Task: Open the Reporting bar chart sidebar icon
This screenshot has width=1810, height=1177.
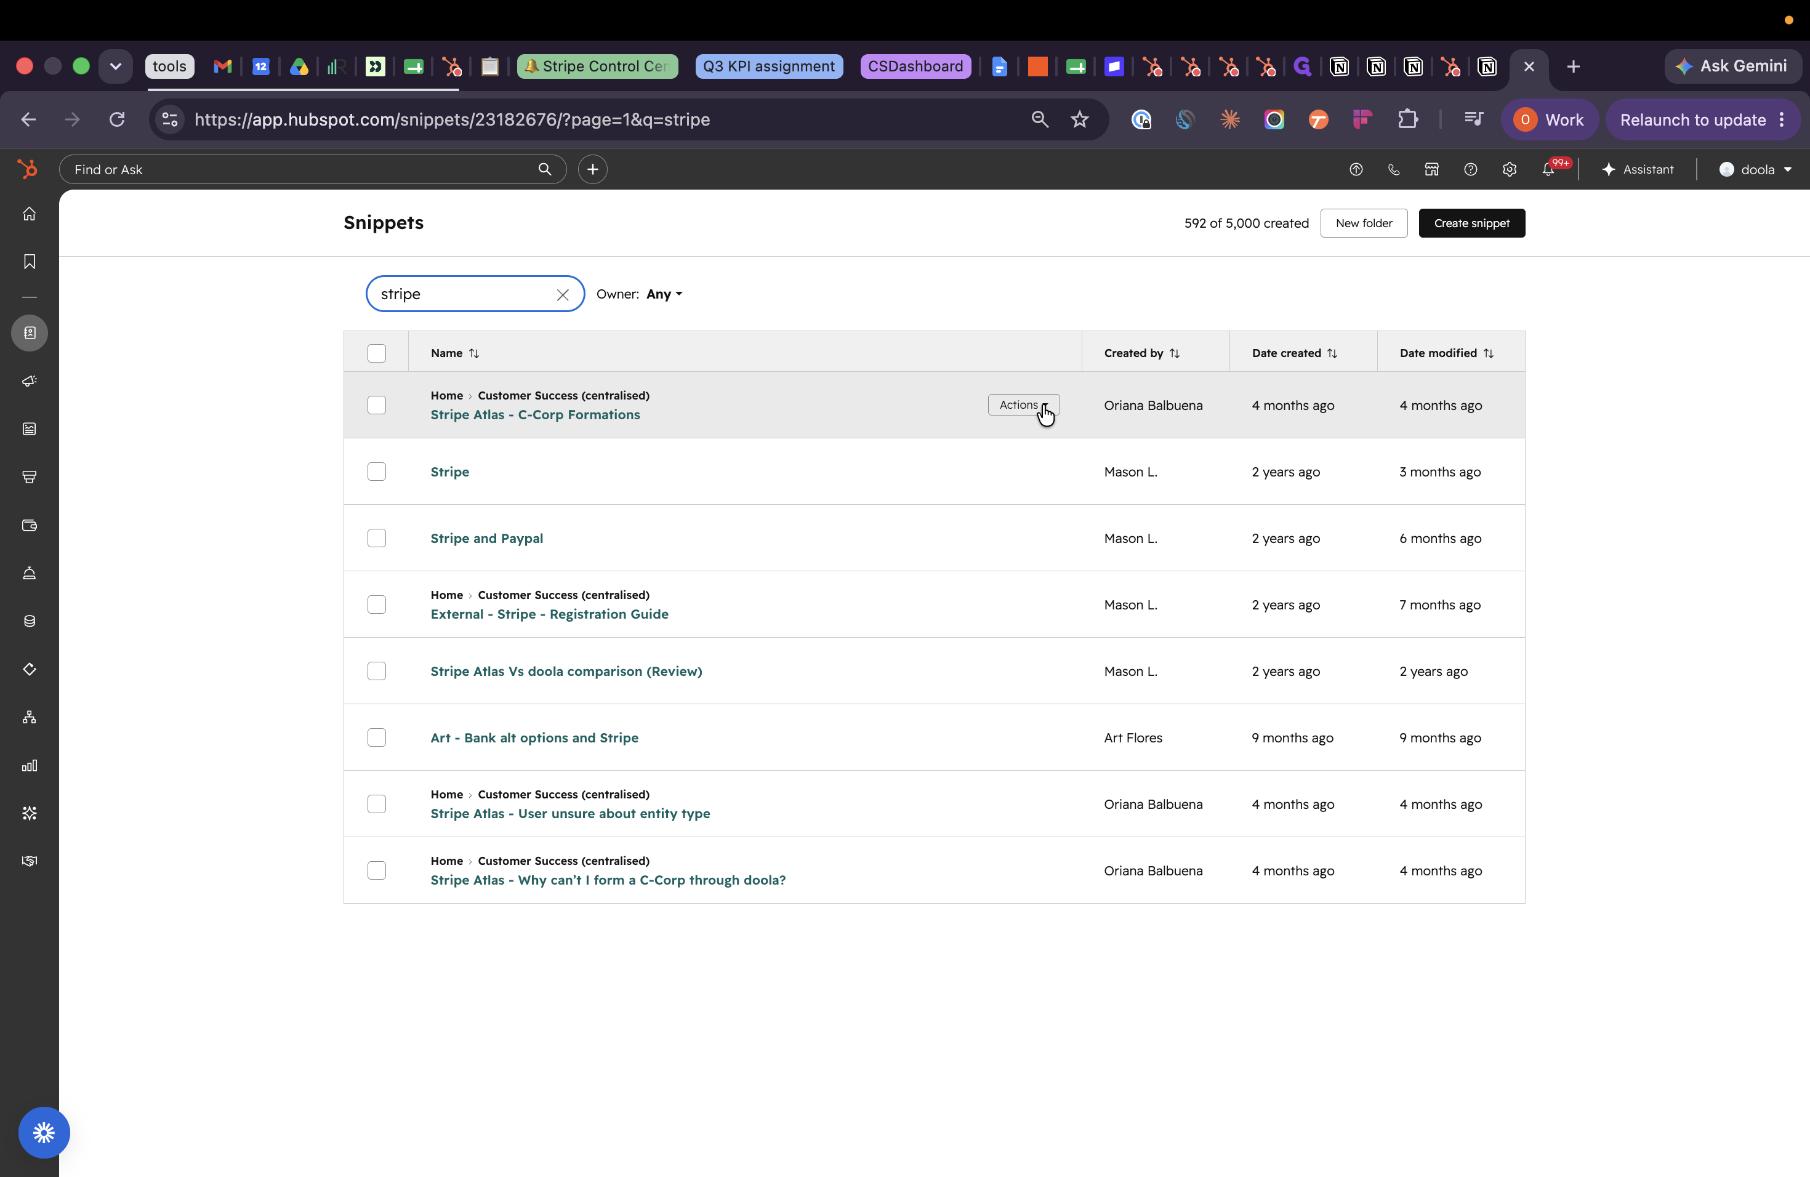Action: (x=30, y=766)
